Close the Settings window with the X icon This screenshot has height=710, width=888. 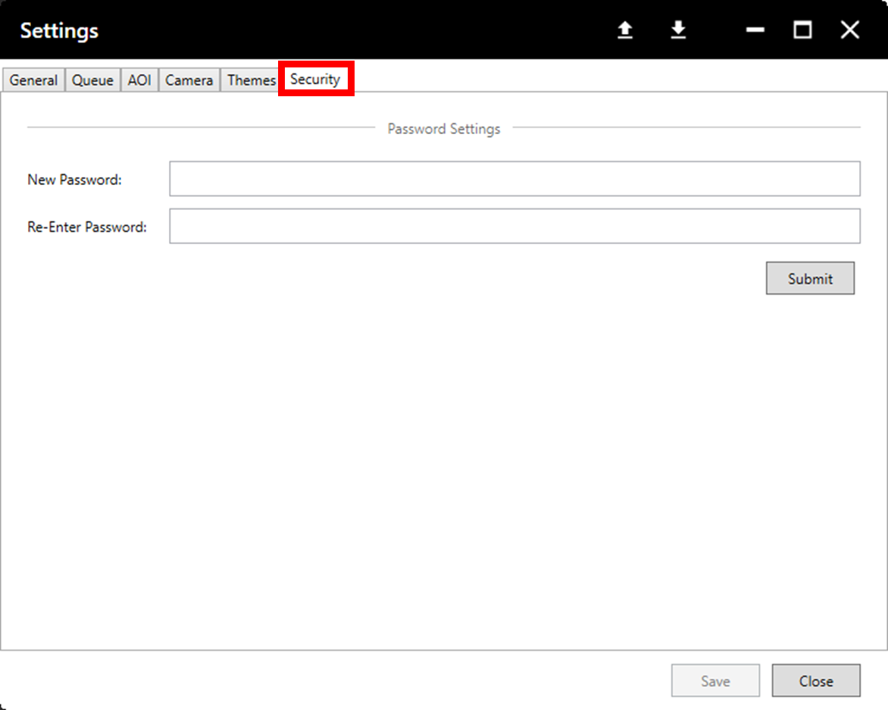point(850,30)
